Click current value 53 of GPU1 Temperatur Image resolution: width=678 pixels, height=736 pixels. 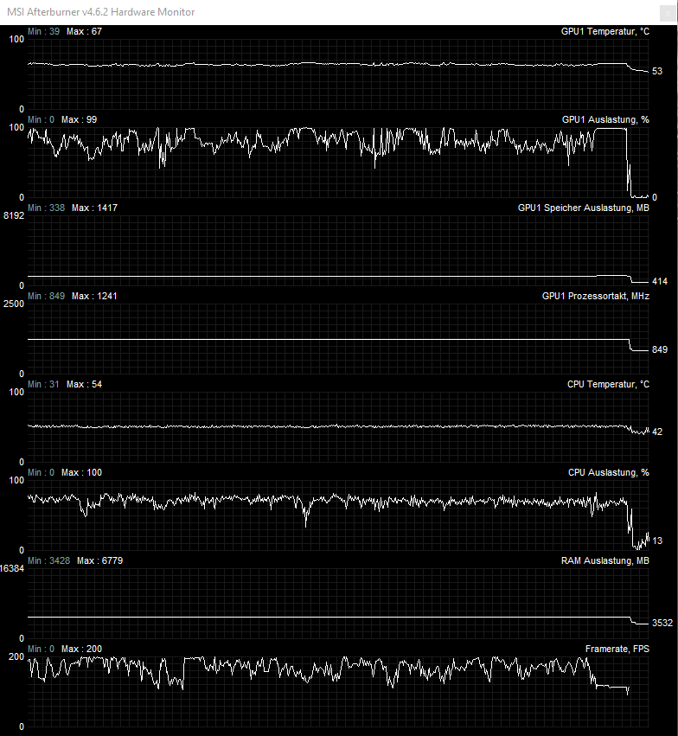click(657, 71)
